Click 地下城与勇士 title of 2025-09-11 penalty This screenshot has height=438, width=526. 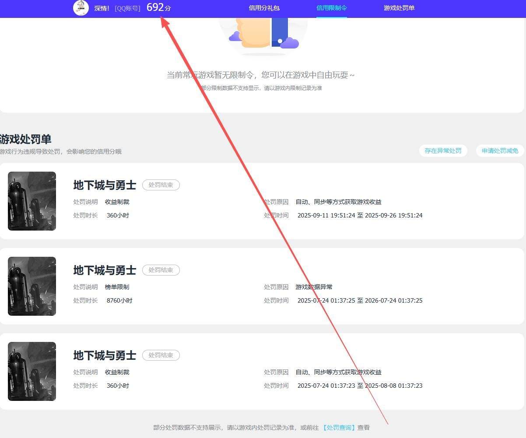105,185
